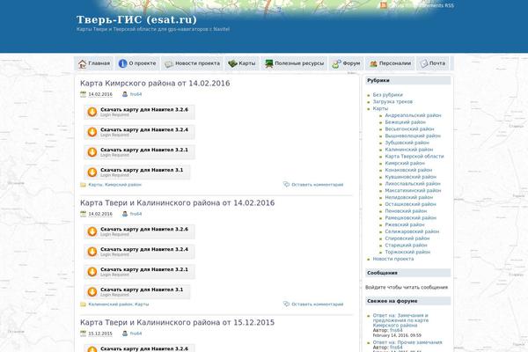Image resolution: width=528 pixels, height=352 pixels.
Task: Open Без рубрики category in sidebar
Action: (387, 95)
